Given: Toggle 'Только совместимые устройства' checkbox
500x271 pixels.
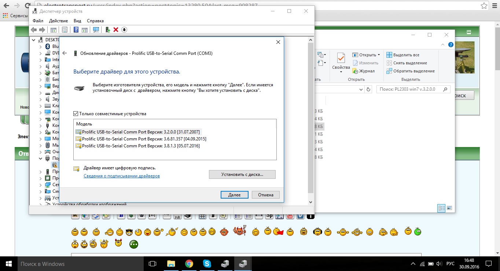Looking at the screenshot, I should (x=76, y=114).
